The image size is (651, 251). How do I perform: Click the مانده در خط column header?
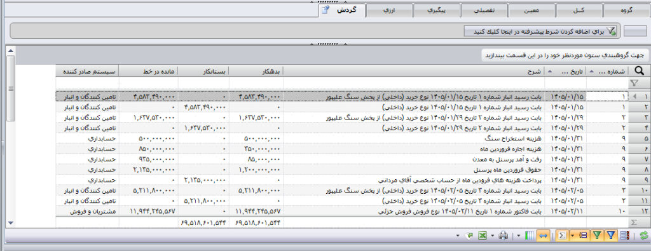point(149,71)
